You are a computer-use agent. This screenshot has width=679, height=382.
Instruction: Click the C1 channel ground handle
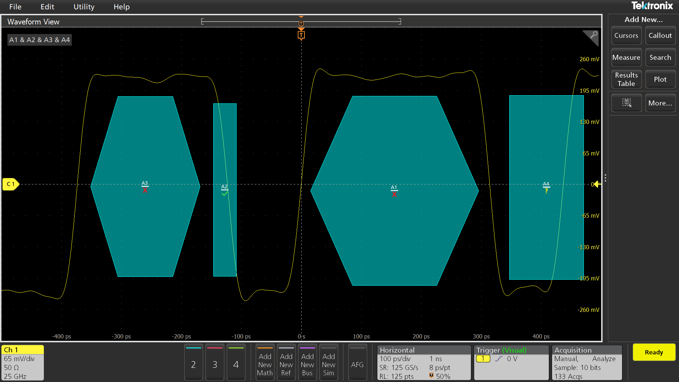(11, 184)
